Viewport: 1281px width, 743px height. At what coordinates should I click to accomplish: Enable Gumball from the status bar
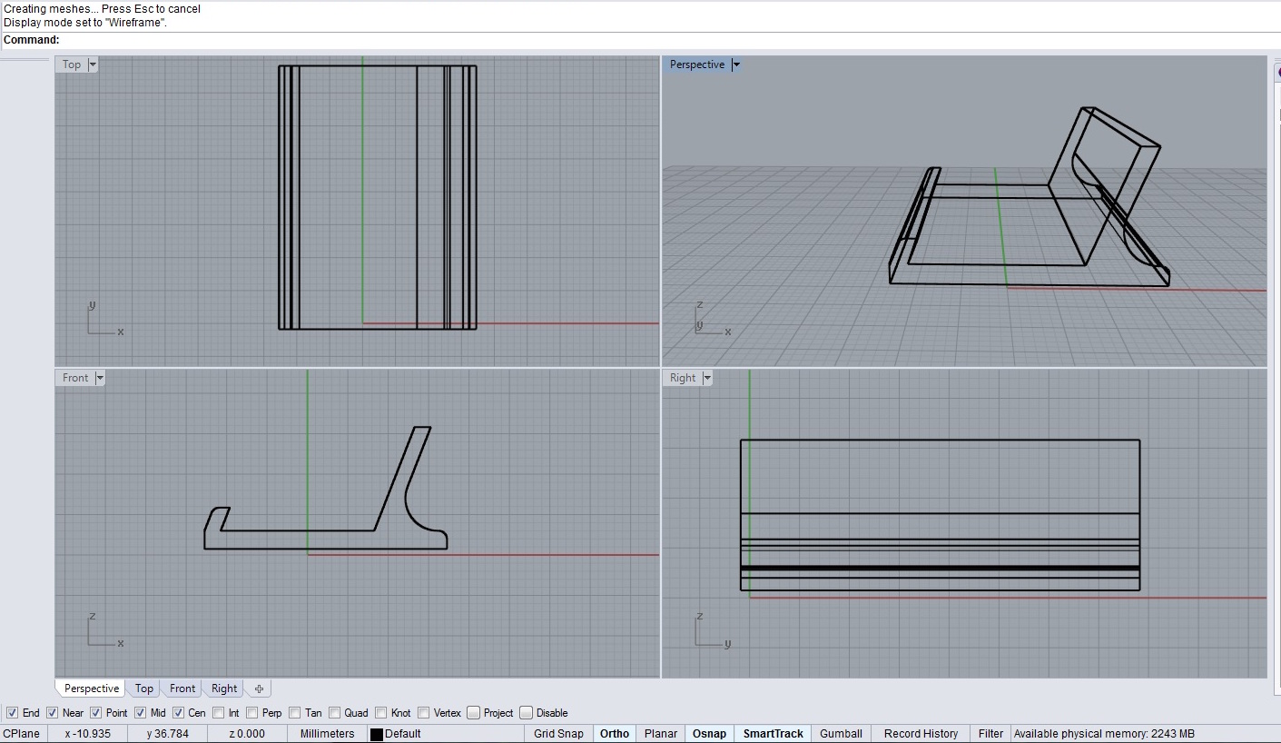click(841, 734)
